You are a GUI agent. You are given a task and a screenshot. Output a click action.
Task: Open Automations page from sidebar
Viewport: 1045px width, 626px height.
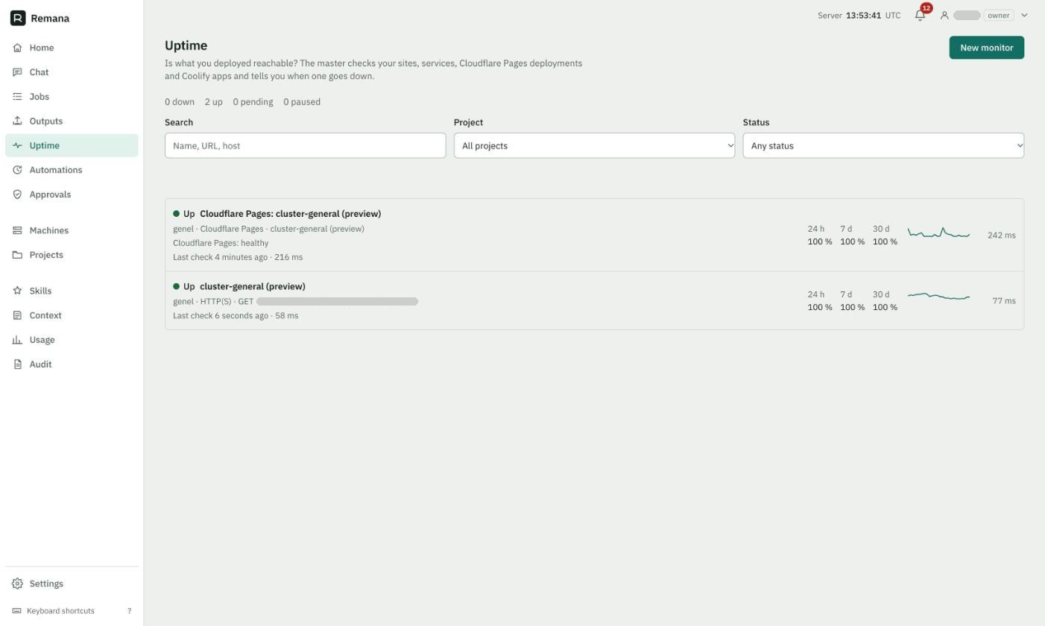pos(72,170)
